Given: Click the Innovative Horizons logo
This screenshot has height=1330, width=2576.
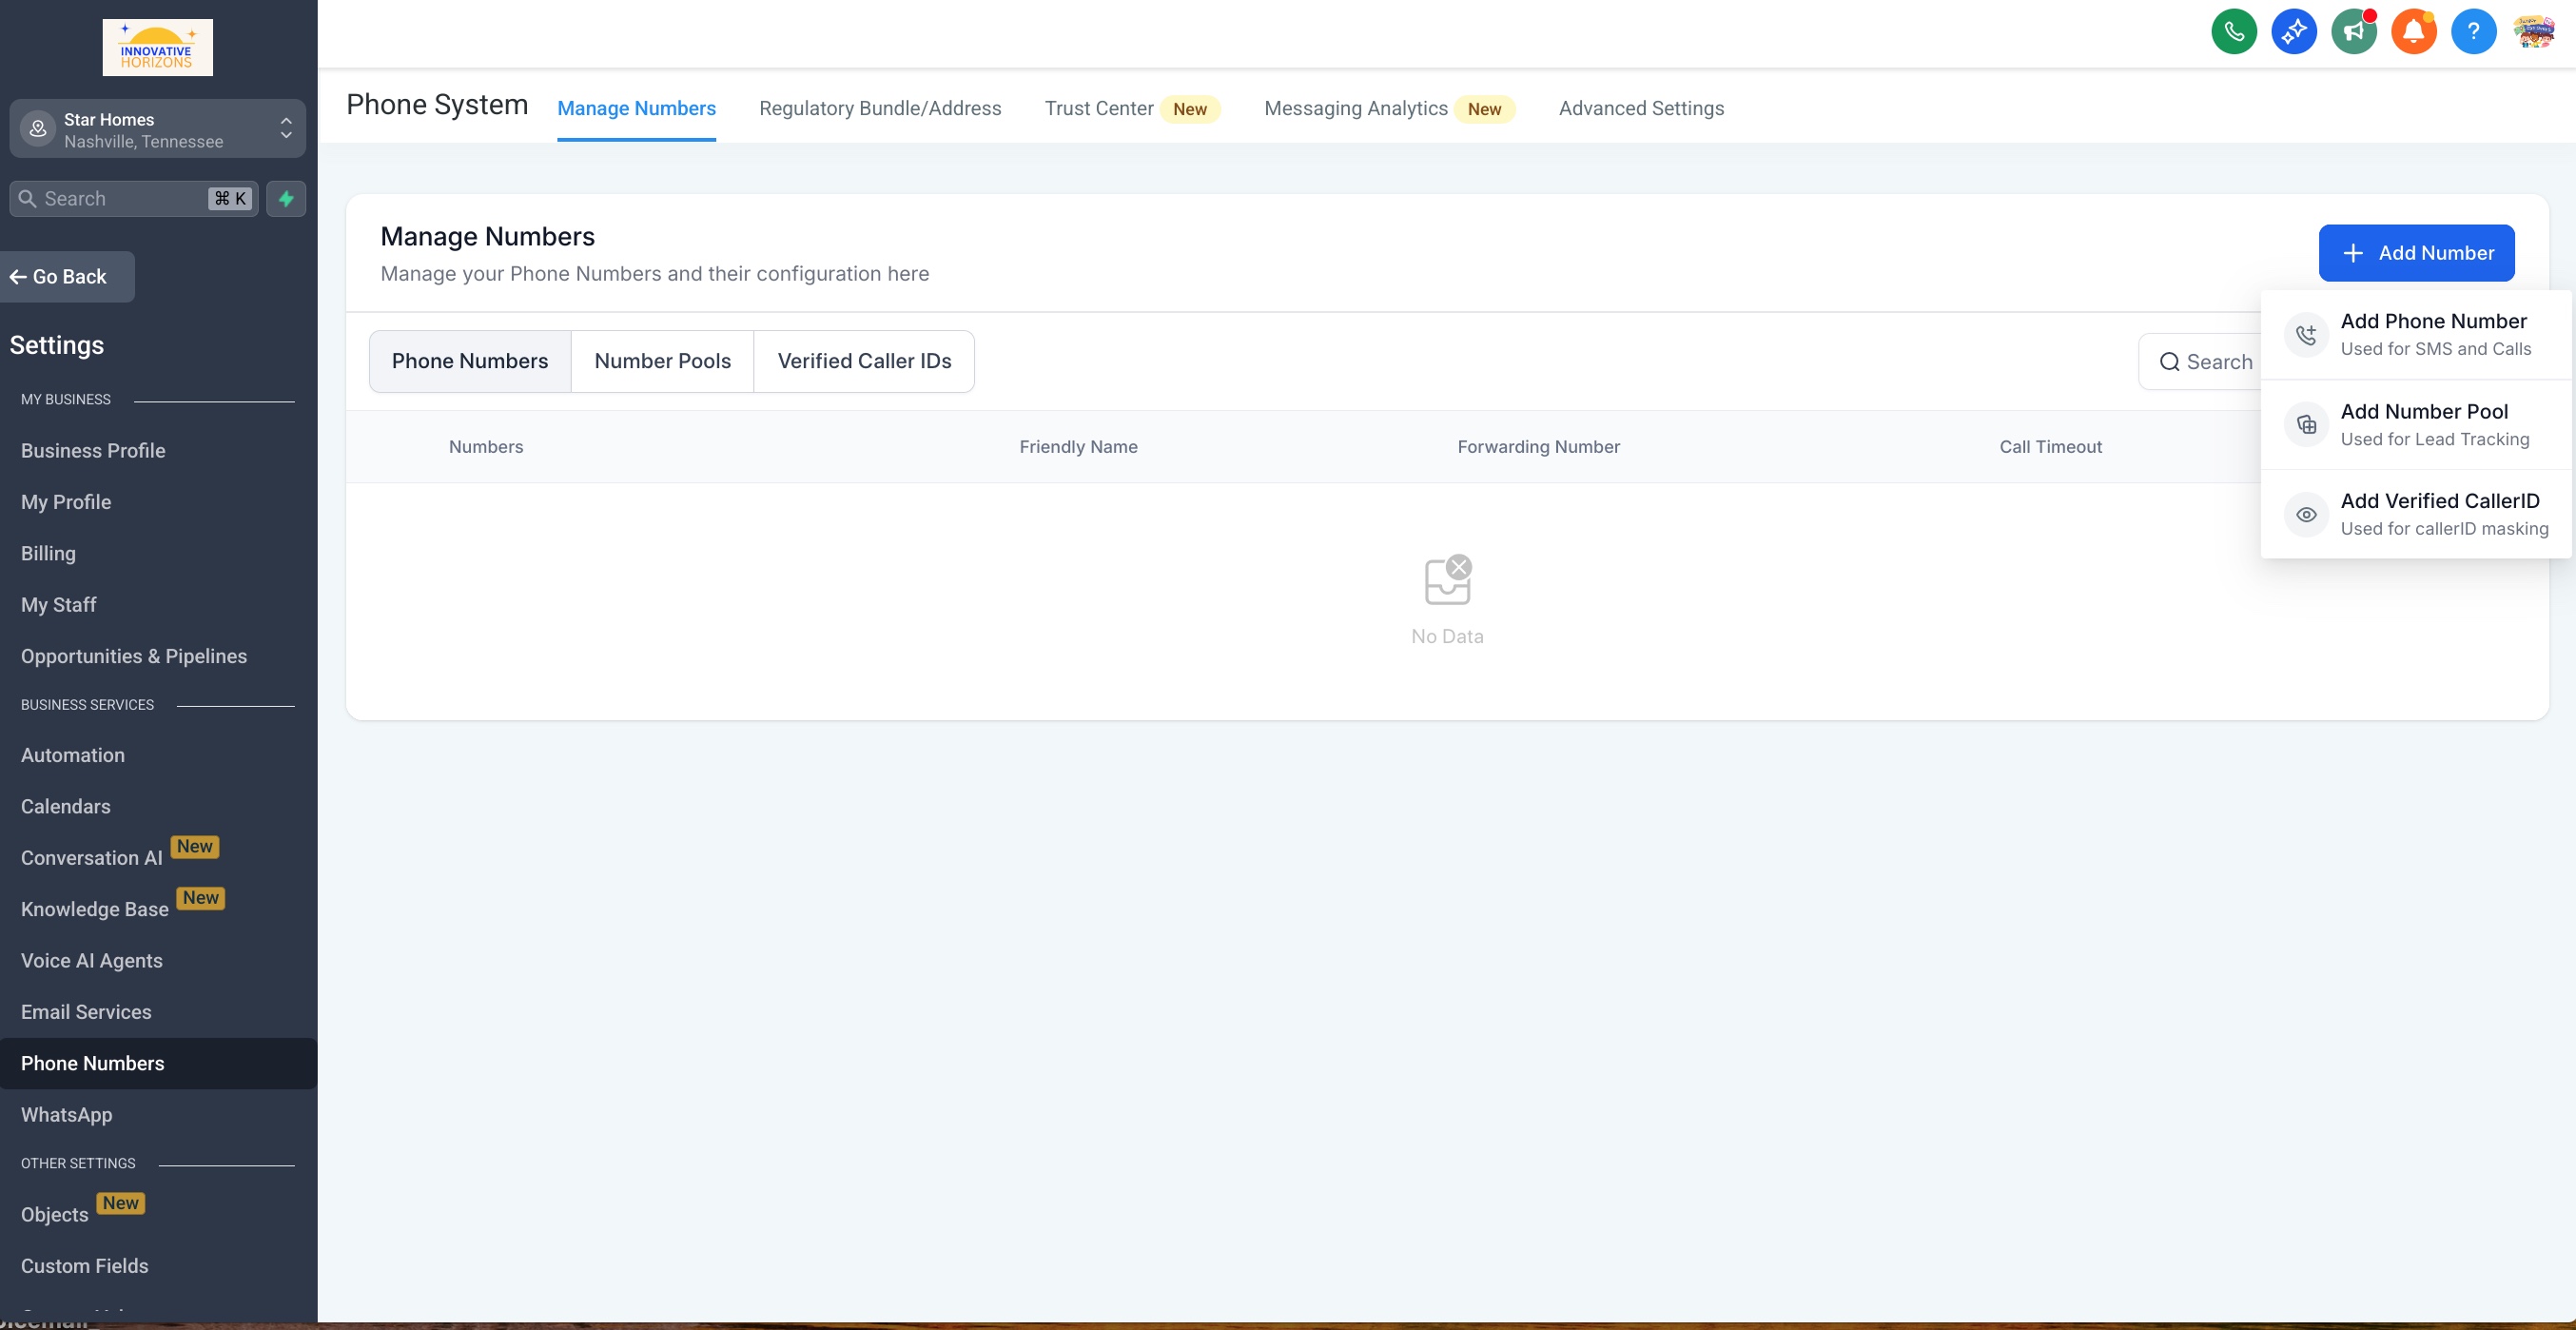Looking at the screenshot, I should [157, 47].
